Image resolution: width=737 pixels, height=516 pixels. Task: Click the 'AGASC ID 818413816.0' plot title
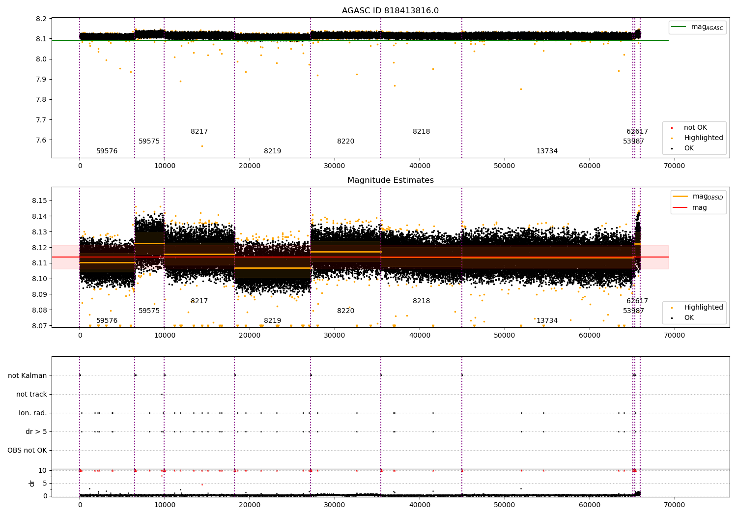coord(390,11)
